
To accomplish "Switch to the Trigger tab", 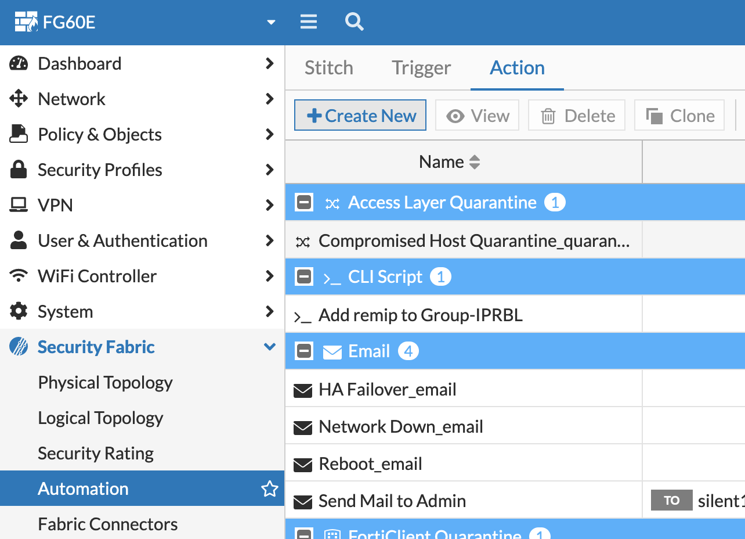I will [421, 68].
